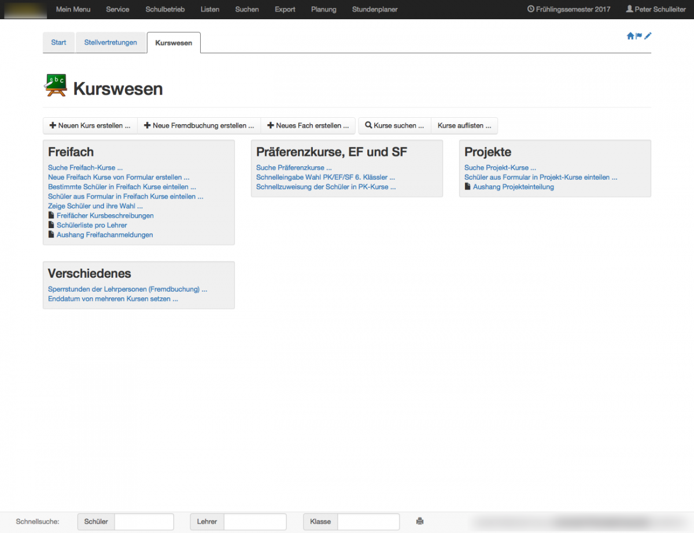Open the Aushang Projekteinteilung document
Screen dimensions: 694x533
513,187
